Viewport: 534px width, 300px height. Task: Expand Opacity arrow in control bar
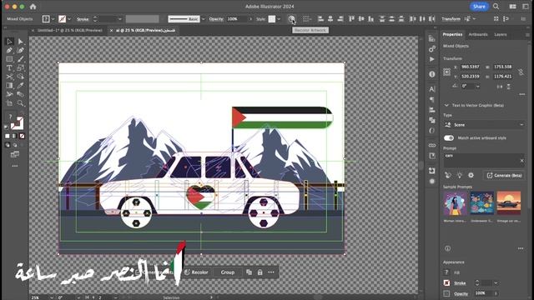click(250, 19)
